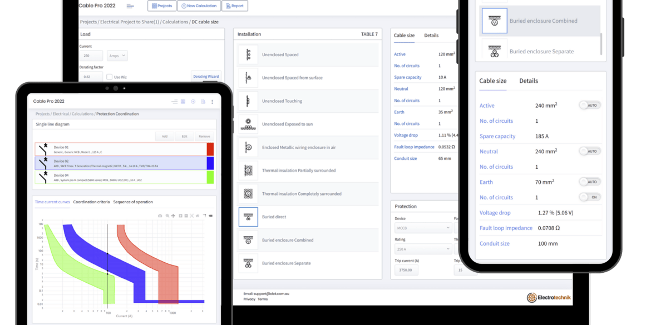Image resolution: width=651 pixels, height=325 pixels.
Task: Select the Unenclosed Exposed to sun installation icon
Action: point(248,124)
